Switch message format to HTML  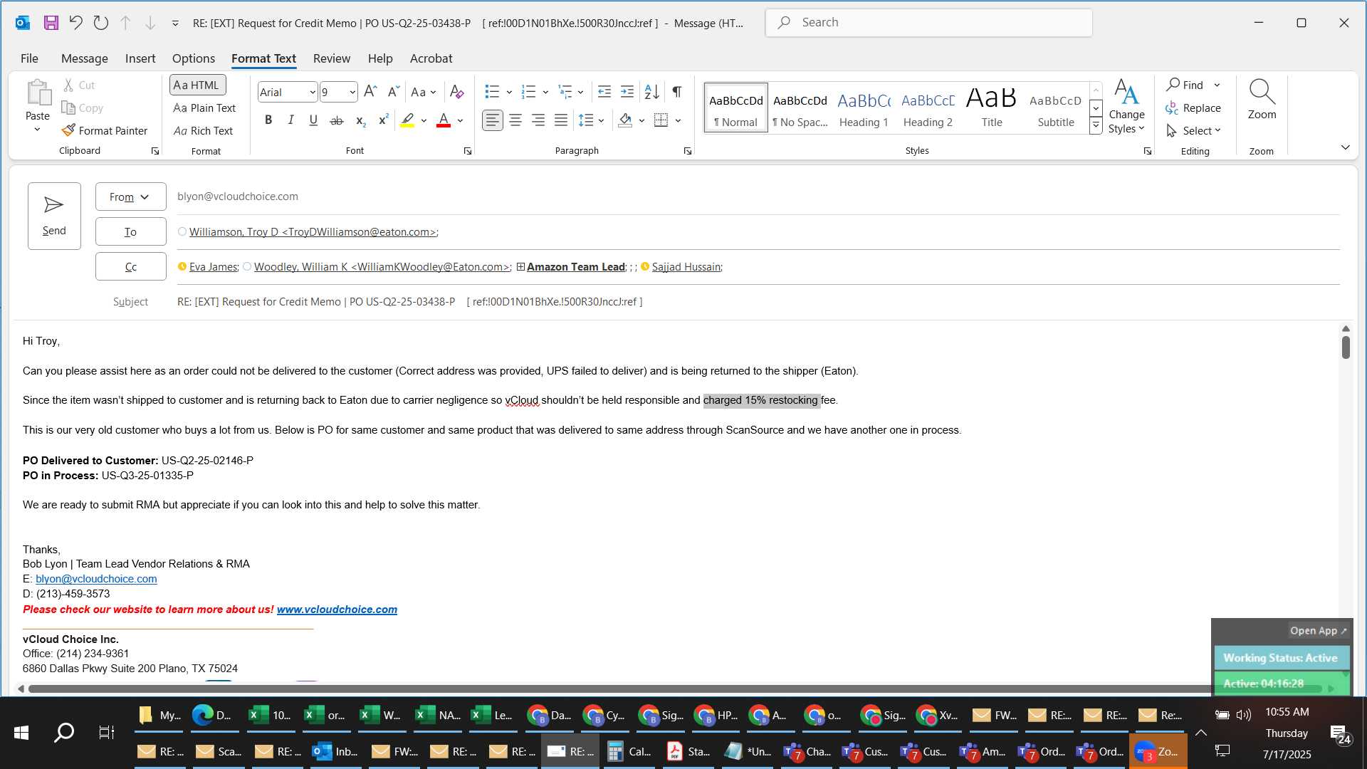(x=197, y=85)
